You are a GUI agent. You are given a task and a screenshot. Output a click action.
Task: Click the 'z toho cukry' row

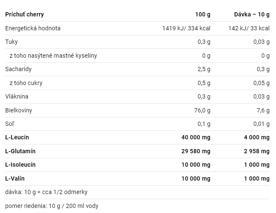pyautogui.click(x=137, y=83)
